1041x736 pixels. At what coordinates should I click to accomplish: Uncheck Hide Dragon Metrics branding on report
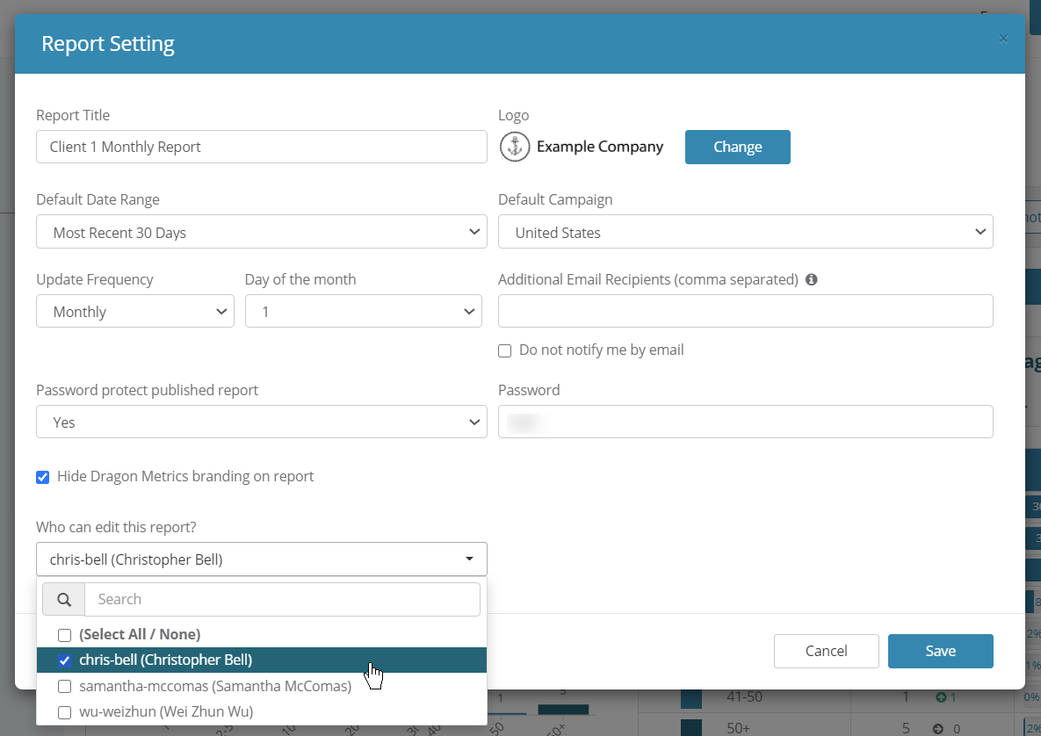[x=42, y=477]
